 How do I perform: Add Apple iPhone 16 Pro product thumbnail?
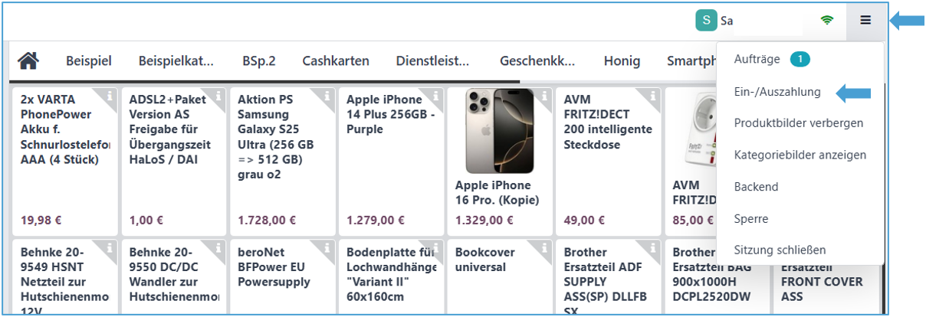pos(500,131)
